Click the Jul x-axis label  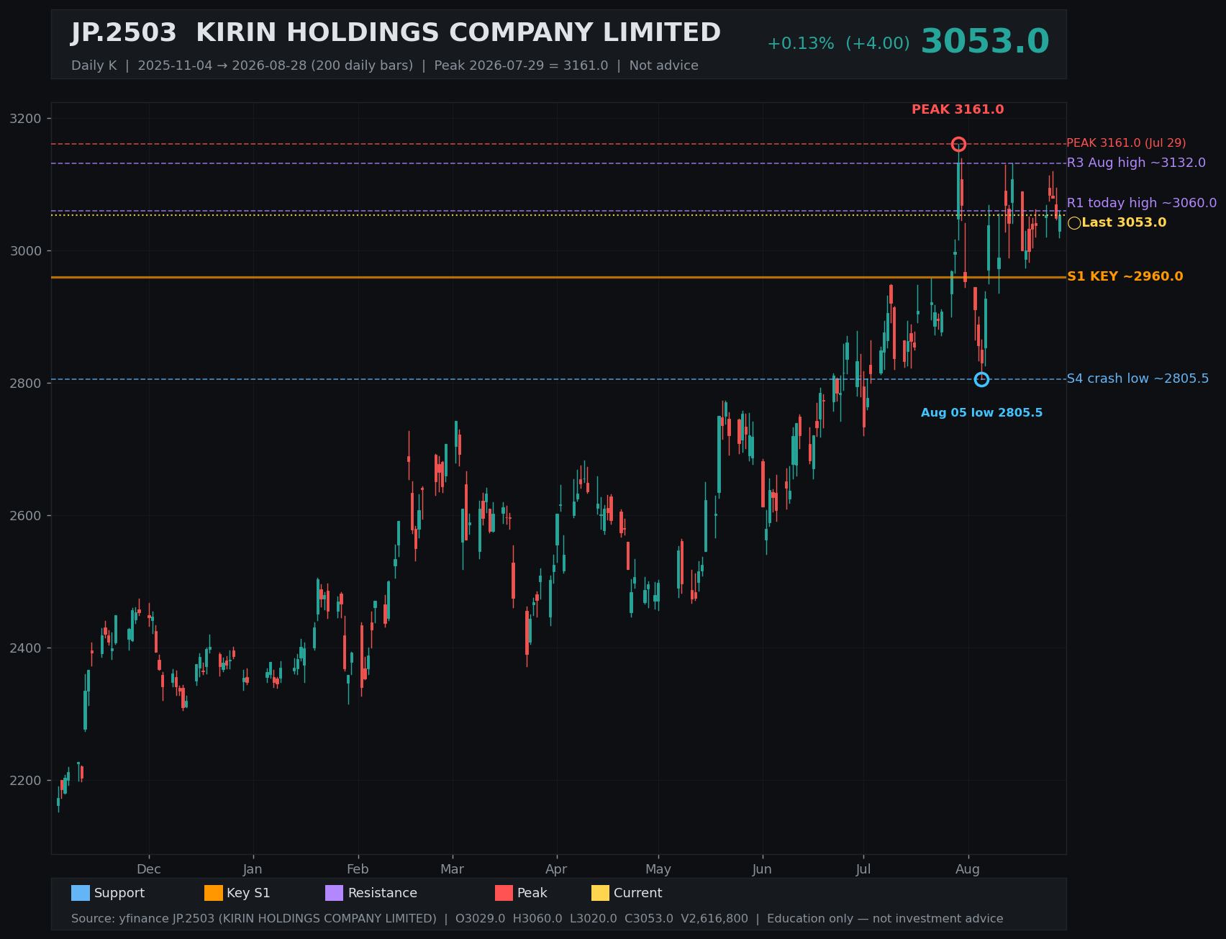pos(863,869)
